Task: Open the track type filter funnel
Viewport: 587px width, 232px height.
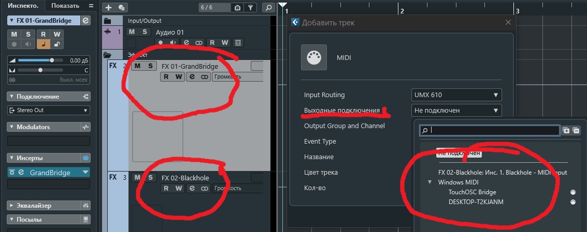Action: click(250, 7)
